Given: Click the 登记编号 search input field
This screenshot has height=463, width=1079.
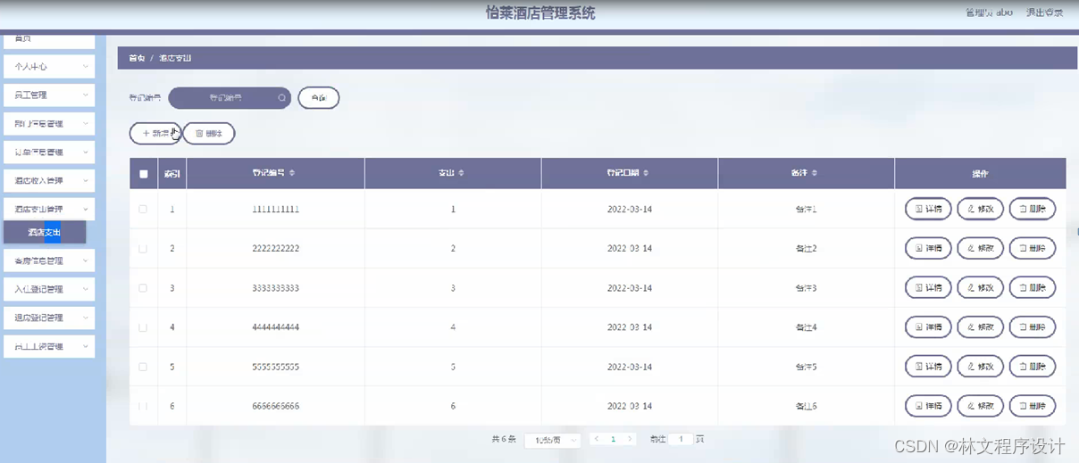Looking at the screenshot, I should 230,98.
